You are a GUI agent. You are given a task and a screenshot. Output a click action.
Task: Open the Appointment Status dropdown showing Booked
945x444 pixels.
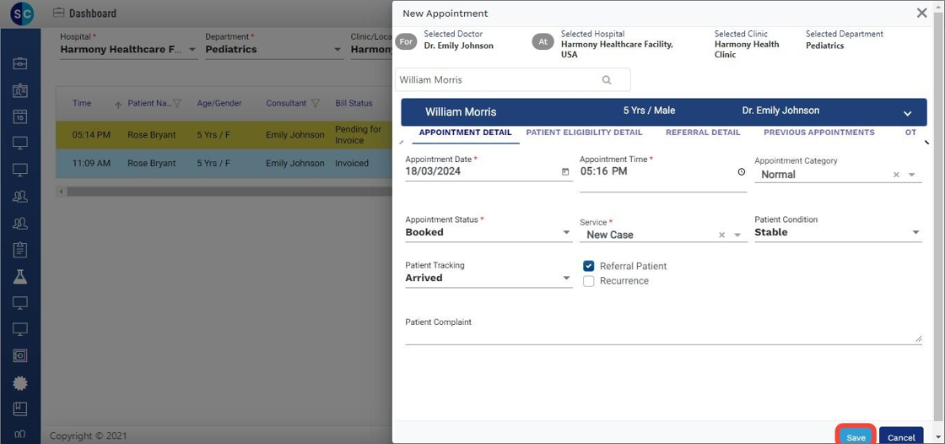[489, 232]
